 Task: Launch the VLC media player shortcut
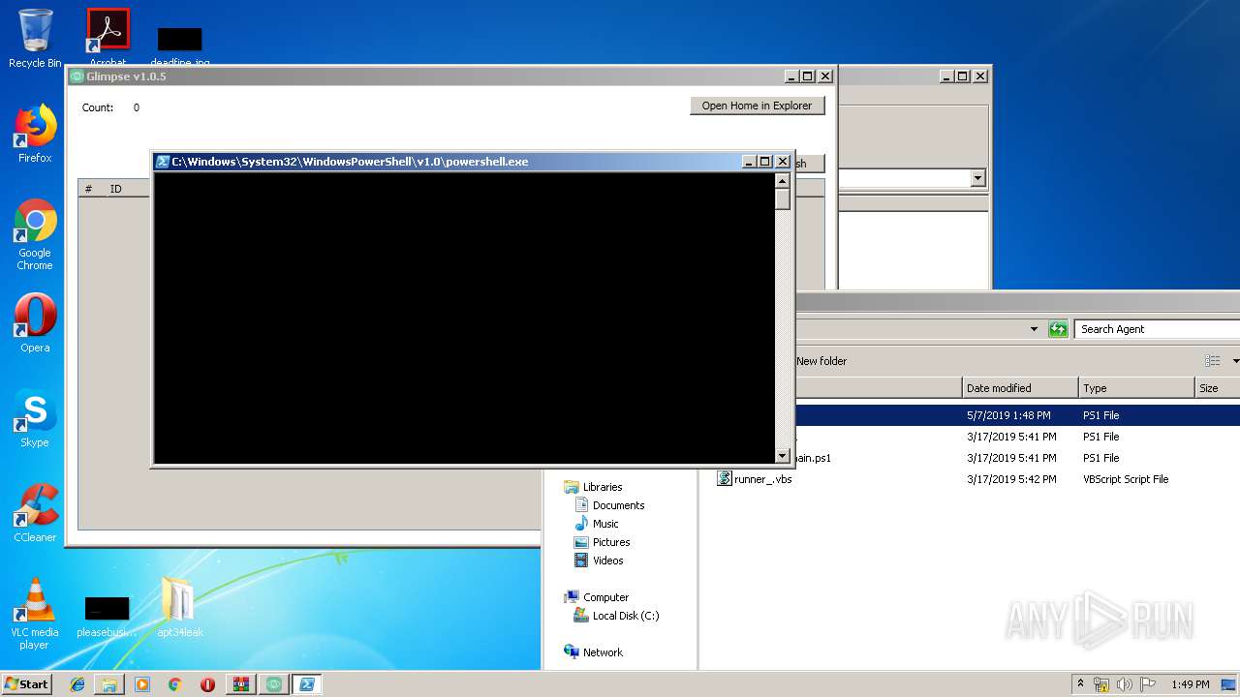coord(35,614)
